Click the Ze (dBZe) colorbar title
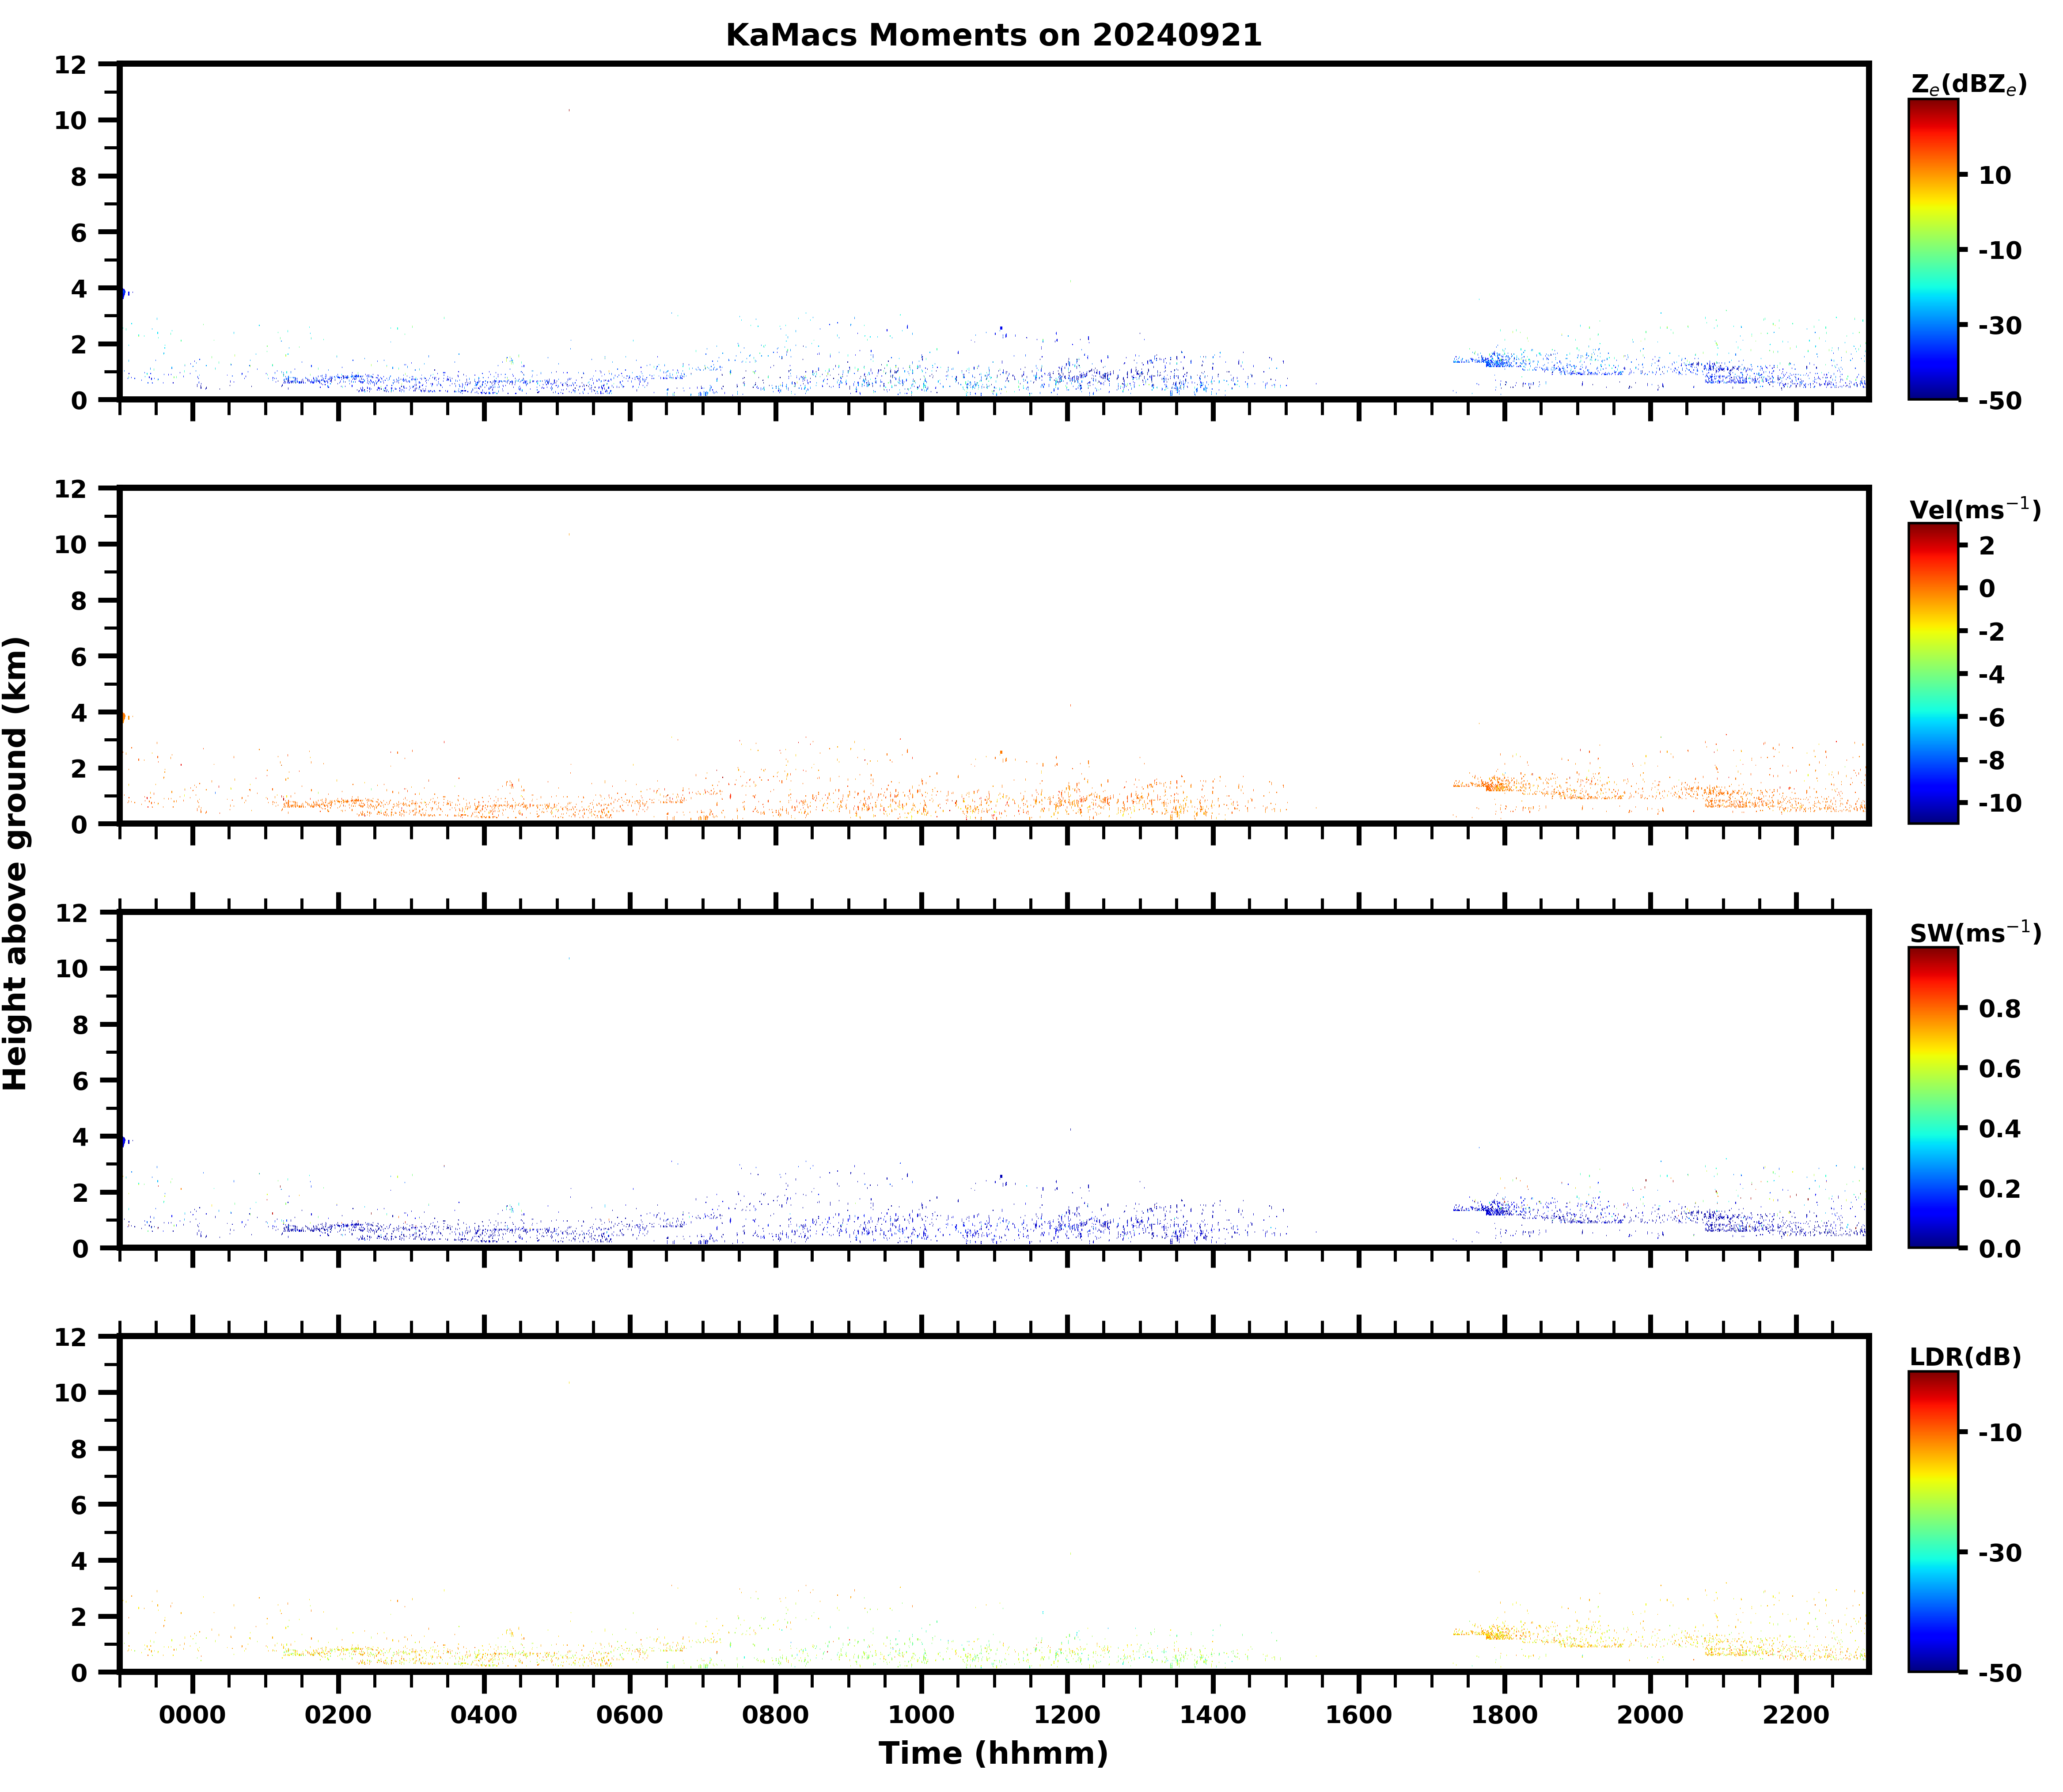 click(x=1968, y=85)
